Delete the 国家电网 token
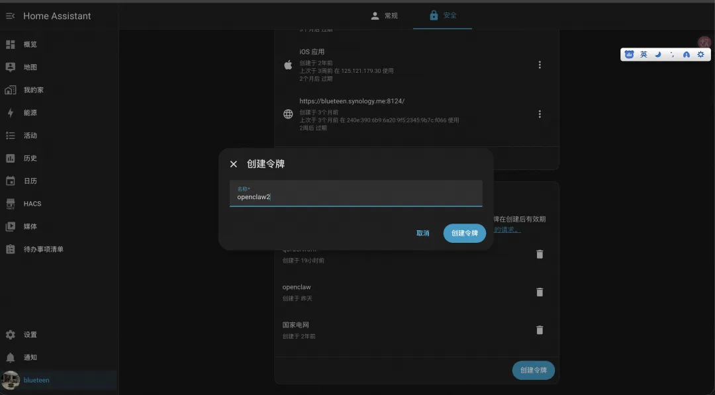Viewport: 715px width, 395px height. [540, 330]
